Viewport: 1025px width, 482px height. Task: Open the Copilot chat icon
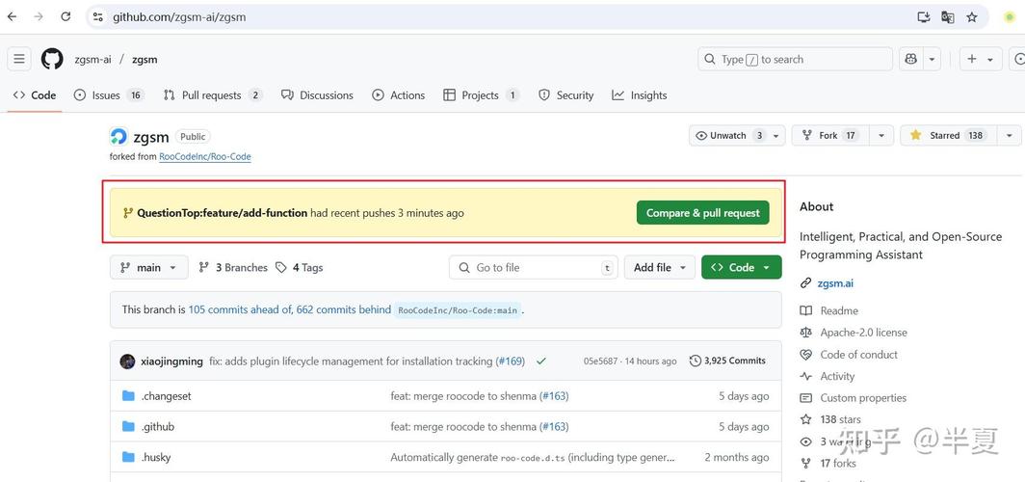(910, 59)
